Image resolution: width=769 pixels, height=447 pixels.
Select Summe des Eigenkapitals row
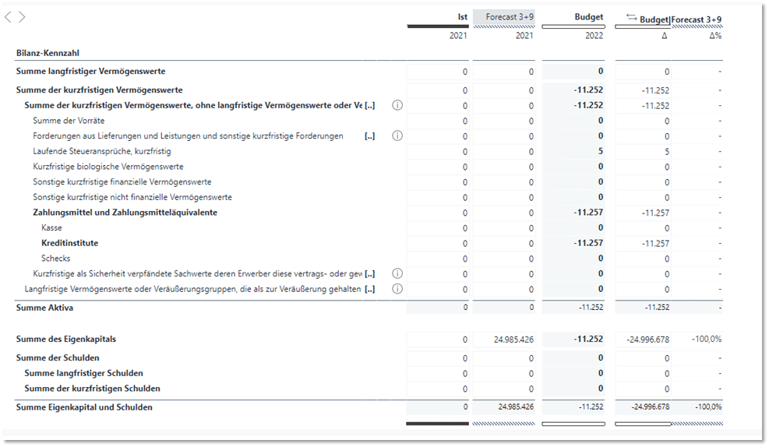[x=66, y=340]
